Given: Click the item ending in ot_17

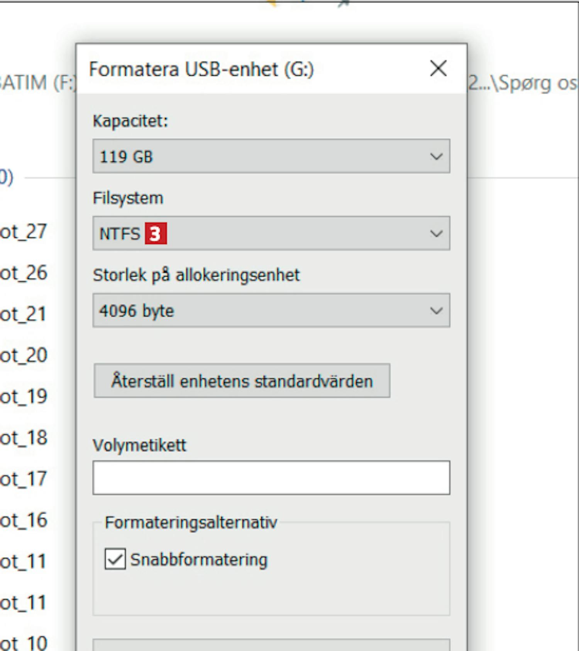Looking at the screenshot, I should pos(23,479).
